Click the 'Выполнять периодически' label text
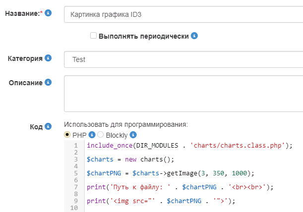This screenshot has width=303, height=212. [144, 36]
